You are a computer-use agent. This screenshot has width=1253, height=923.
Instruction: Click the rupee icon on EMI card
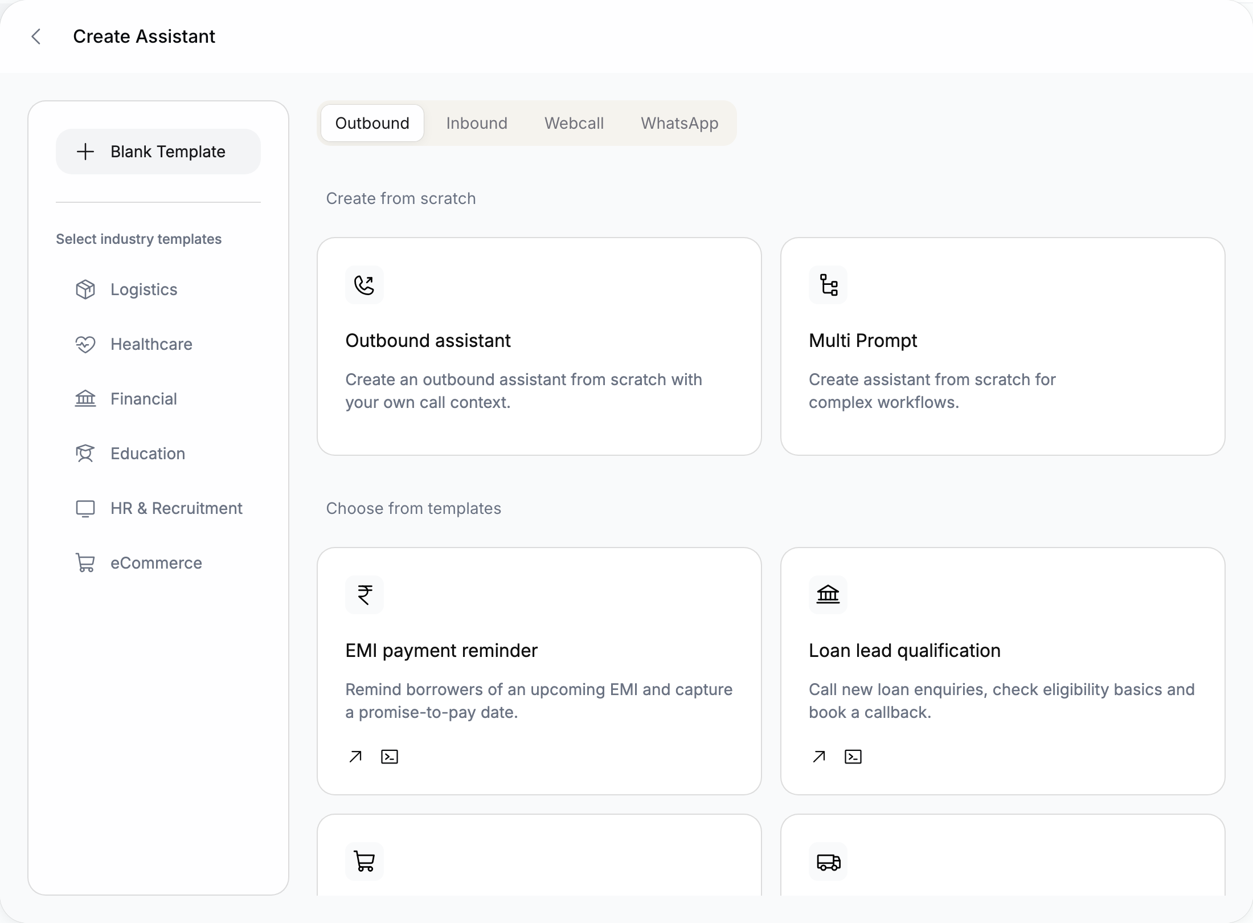pyautogui.click(x=365, y=595)
